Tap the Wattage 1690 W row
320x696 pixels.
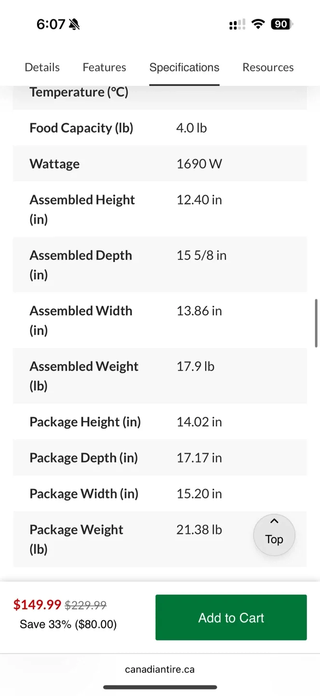(x=160, y=164)
